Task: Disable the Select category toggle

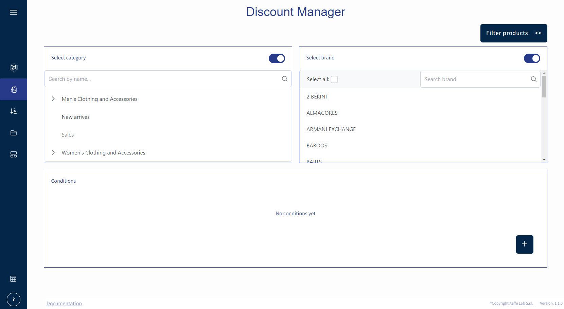Action: (277, 58)
